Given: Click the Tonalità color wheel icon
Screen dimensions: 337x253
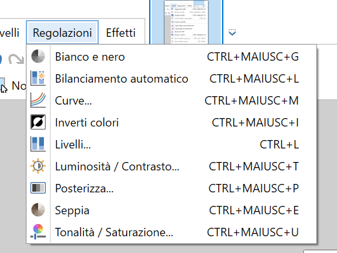Looking at the screenshot, I should [38, 232].
